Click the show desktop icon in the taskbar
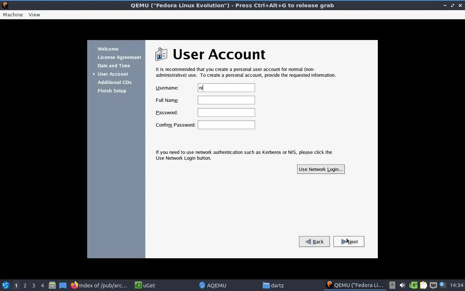 point(63,285)
